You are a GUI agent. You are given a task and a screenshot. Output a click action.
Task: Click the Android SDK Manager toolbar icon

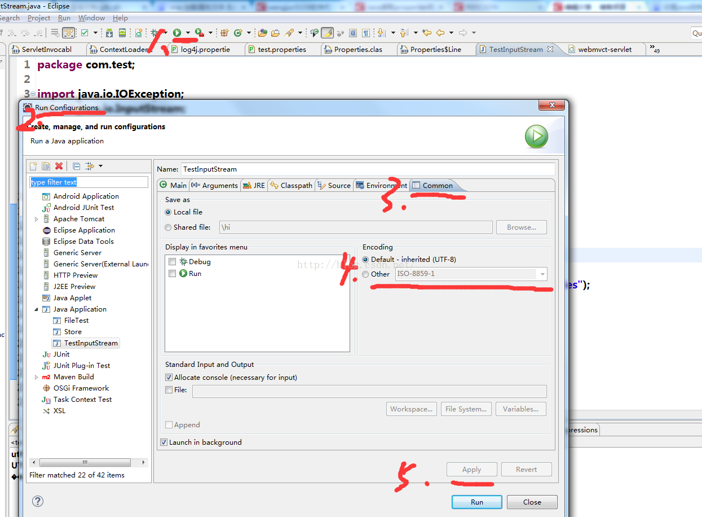point(109,33)
